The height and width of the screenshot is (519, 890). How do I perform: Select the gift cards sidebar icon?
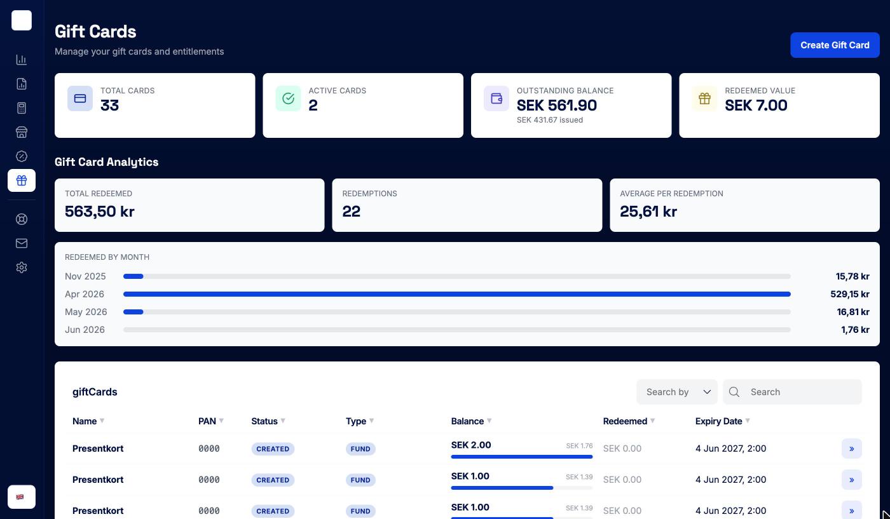(x=22, y=180)
